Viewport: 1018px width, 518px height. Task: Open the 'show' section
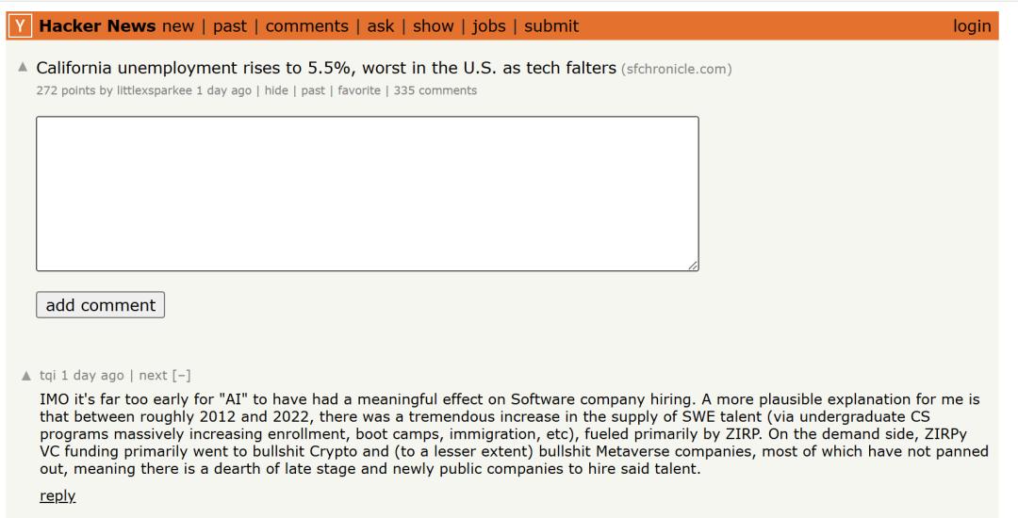(x=433, y=26)
